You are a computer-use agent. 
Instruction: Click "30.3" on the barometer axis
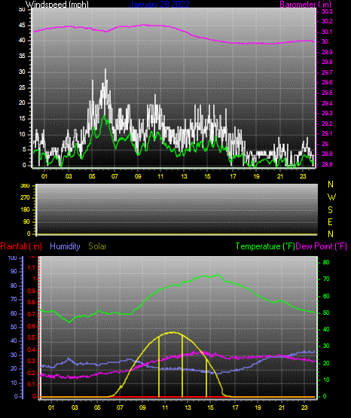(327, 11)
